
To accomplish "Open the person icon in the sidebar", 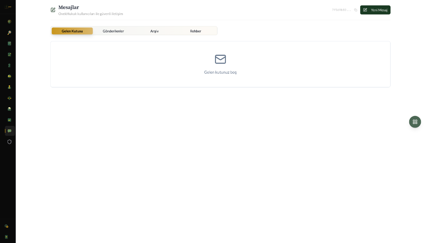I will pyautogui.click(x=9, y=87).
